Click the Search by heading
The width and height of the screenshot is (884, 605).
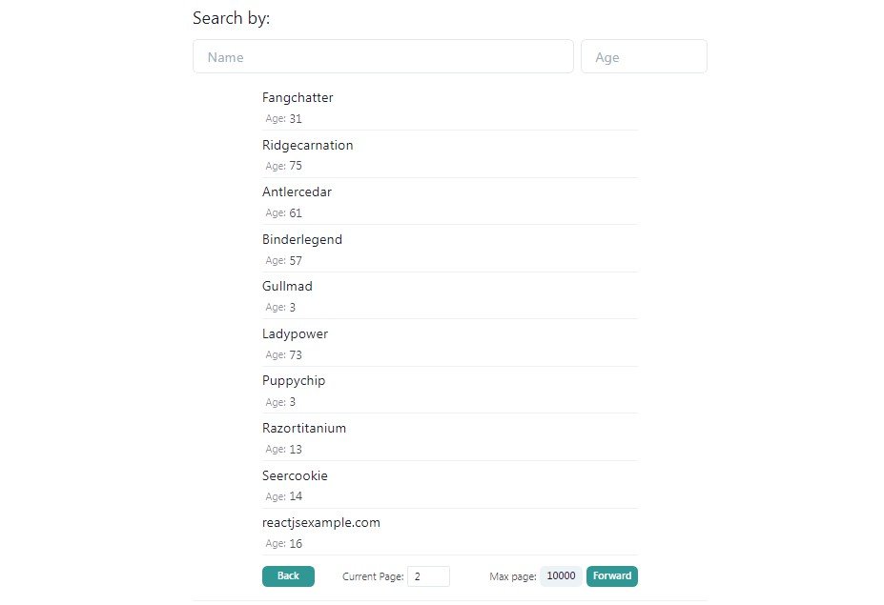click(x=231, y=17)
